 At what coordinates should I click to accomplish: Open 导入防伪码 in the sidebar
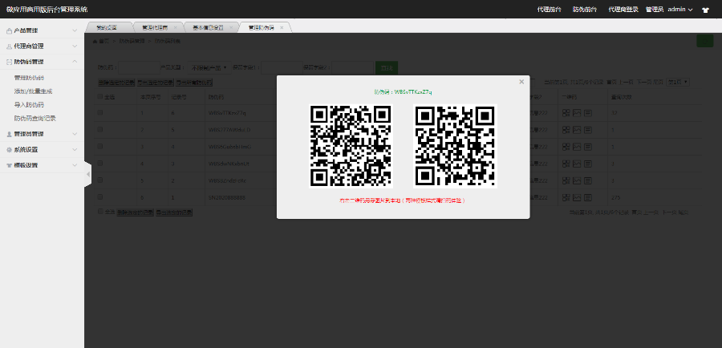[29, 104]
